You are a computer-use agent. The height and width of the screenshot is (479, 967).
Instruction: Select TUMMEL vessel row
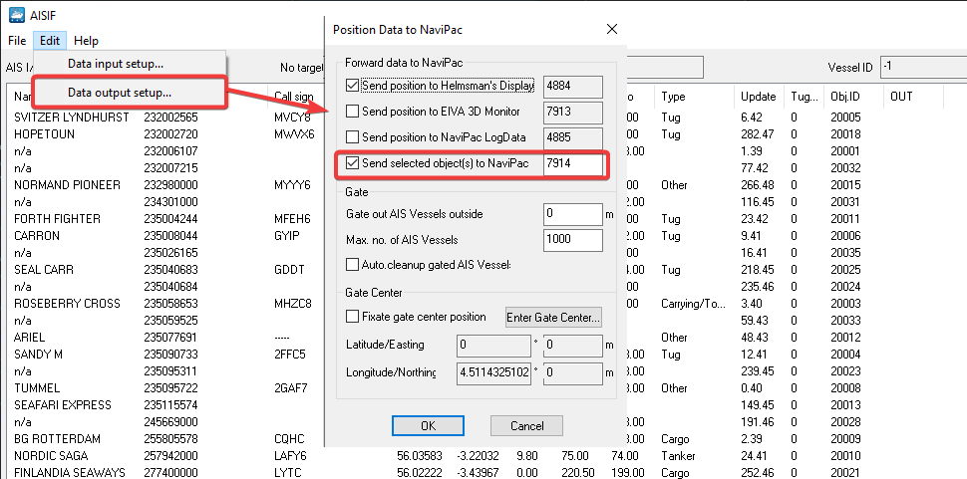(37, 388)
